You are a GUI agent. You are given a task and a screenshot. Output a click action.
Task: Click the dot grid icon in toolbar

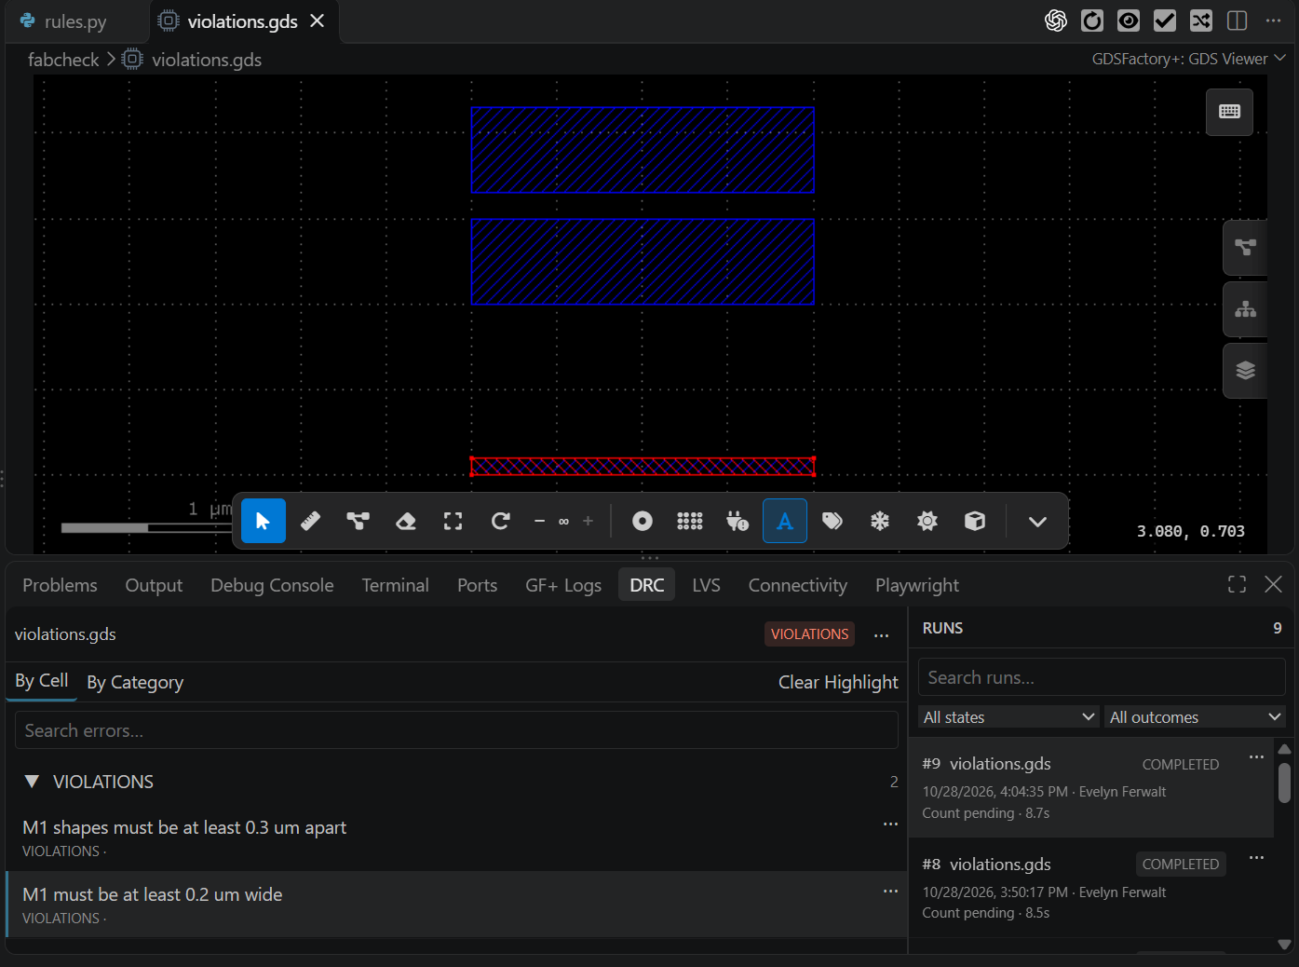pyautogui.click(x=690, y=521)
